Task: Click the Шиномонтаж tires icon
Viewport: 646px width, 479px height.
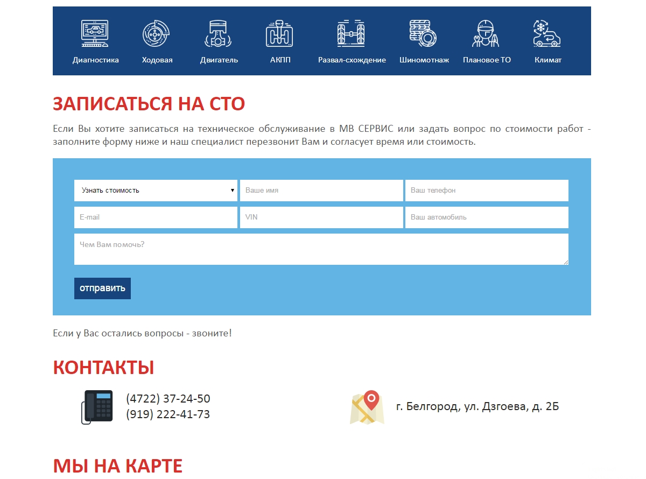Action: (x=423, y=33)
